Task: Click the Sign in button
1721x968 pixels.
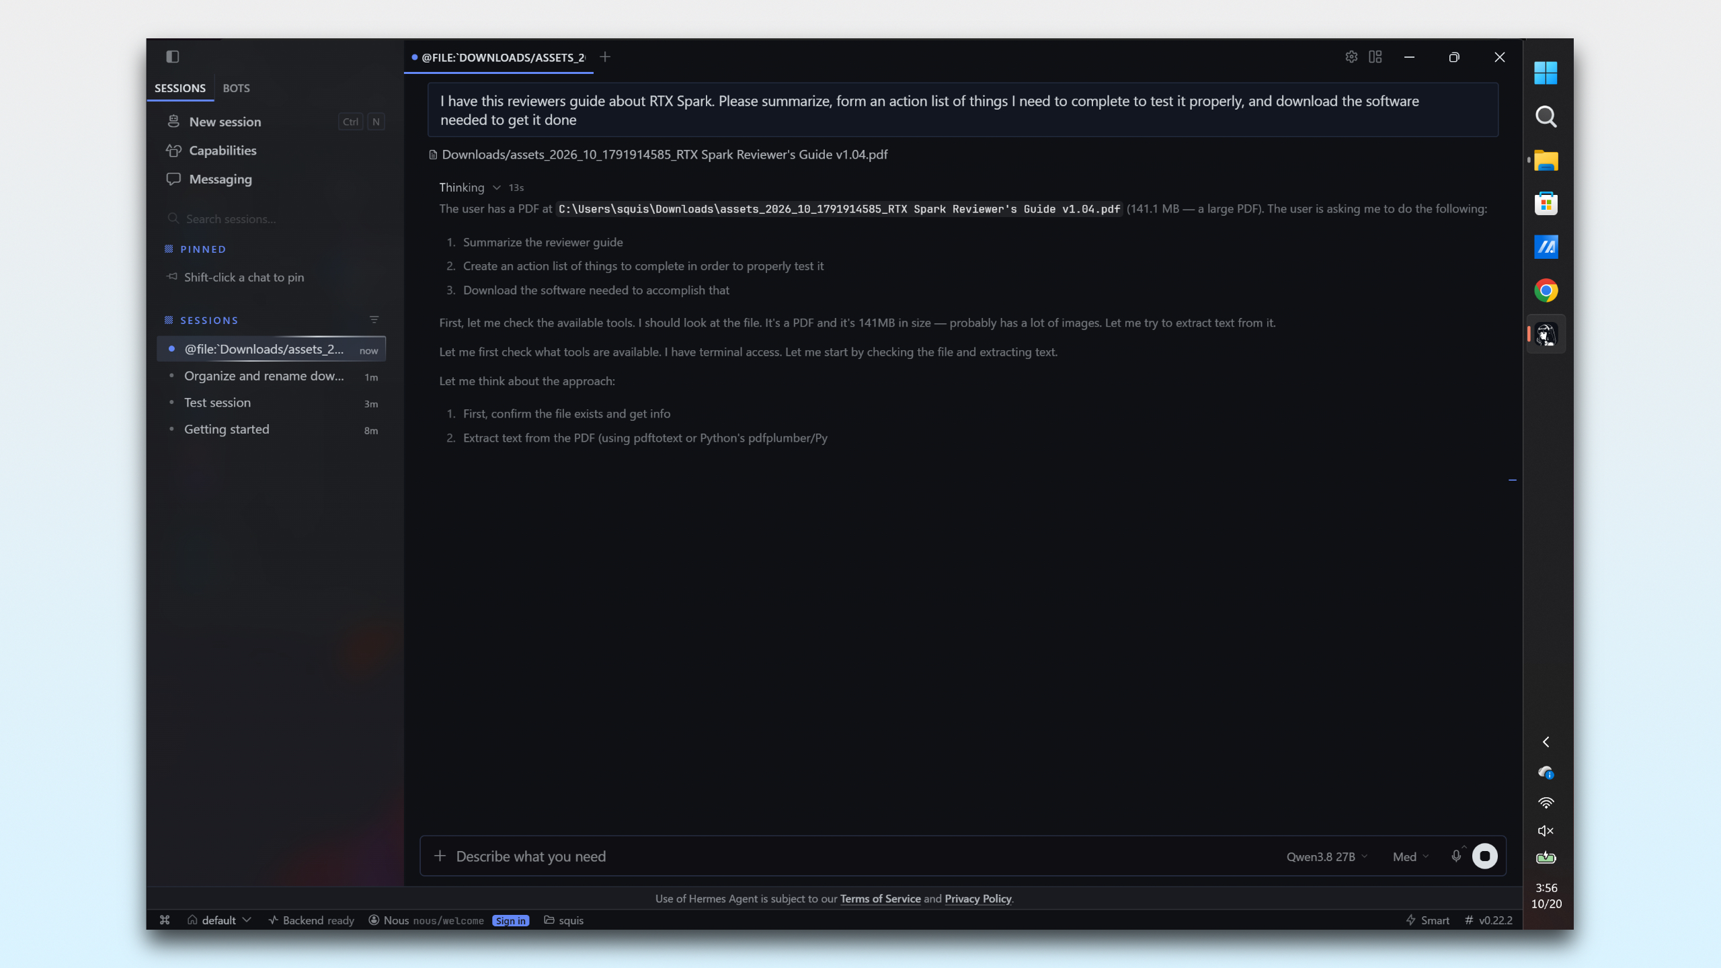Action: pyautogui.click(x=511, y=921)
